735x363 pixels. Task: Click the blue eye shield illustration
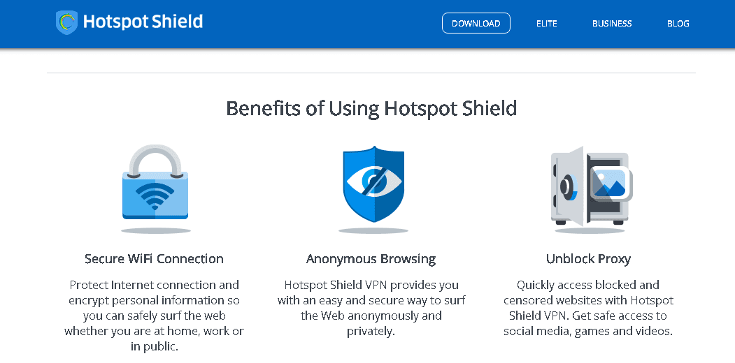(373, 185)
